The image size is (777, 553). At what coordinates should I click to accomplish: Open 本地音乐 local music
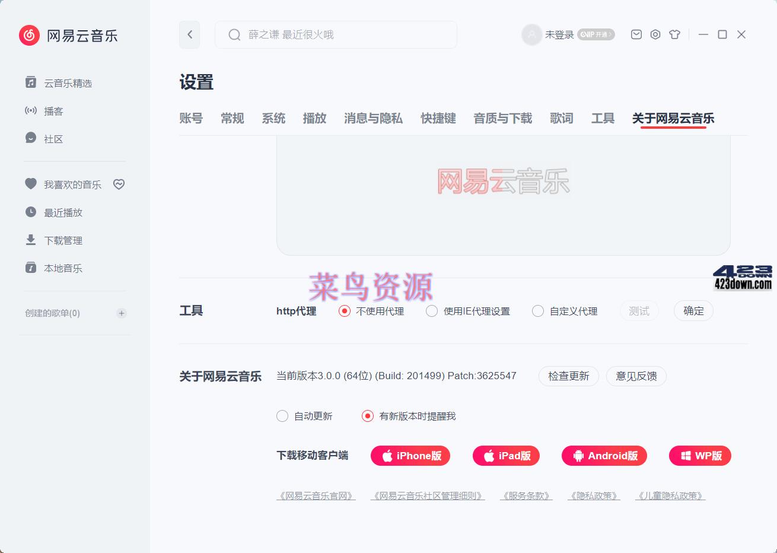tap(61, 268)
